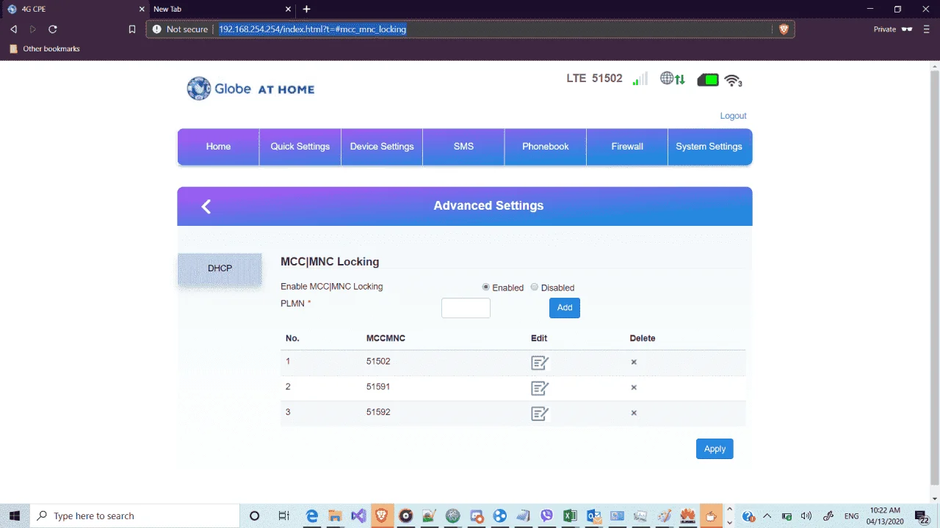The width and height of the screenshot is (940, 528).
Task: Click the Brave Shields icon in address bar
Action: [784, 29]
